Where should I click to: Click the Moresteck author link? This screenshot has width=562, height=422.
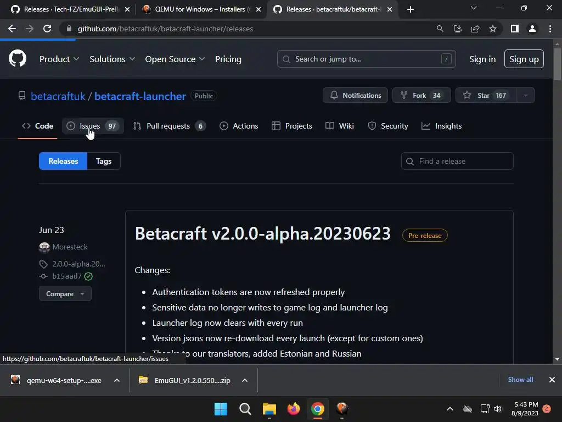point(70,247)
